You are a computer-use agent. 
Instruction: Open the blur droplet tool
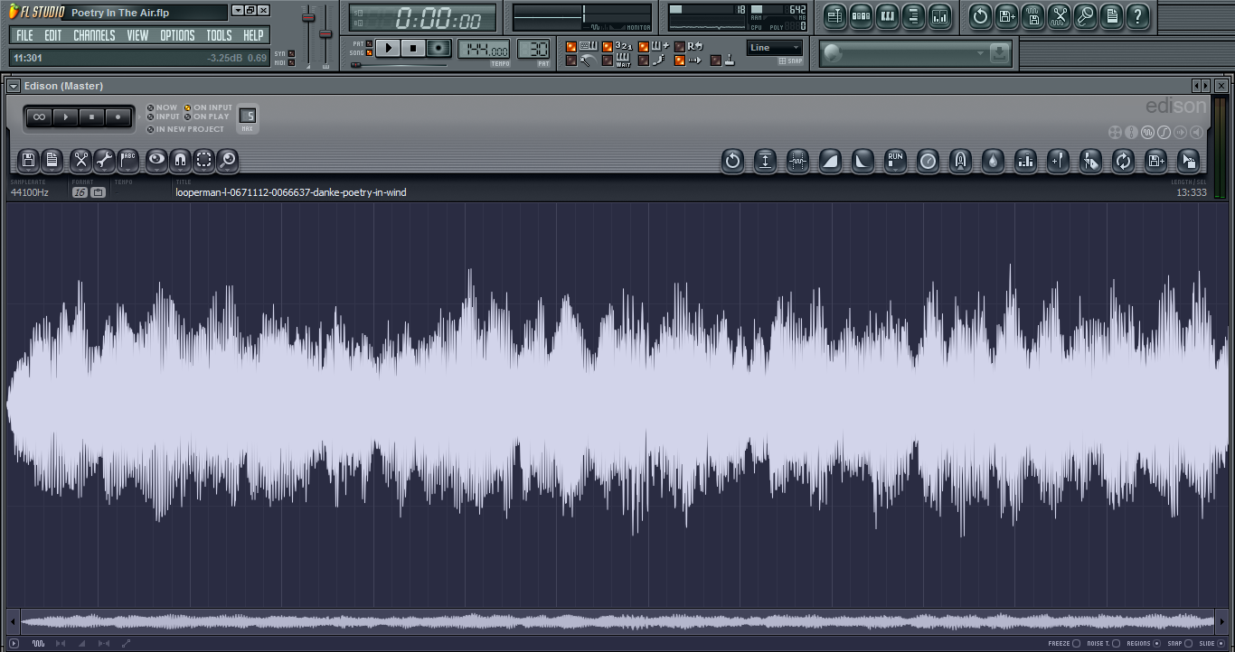click(993, 162)
